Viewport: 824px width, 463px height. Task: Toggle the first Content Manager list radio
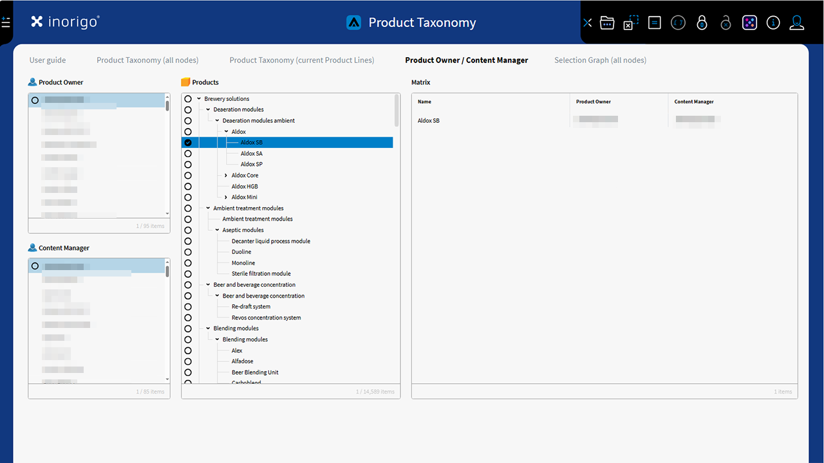coord(35,266)
